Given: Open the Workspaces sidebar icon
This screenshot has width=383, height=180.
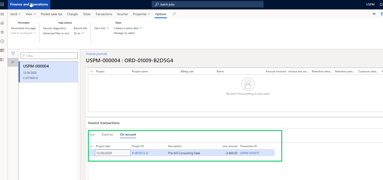Looking at the screenshot, I should coord(3,50).
